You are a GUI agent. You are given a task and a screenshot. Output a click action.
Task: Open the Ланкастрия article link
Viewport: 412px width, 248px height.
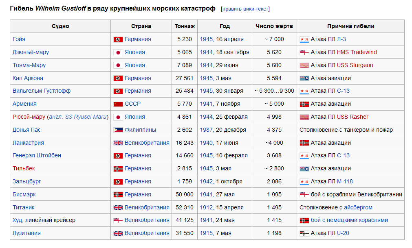29,143
